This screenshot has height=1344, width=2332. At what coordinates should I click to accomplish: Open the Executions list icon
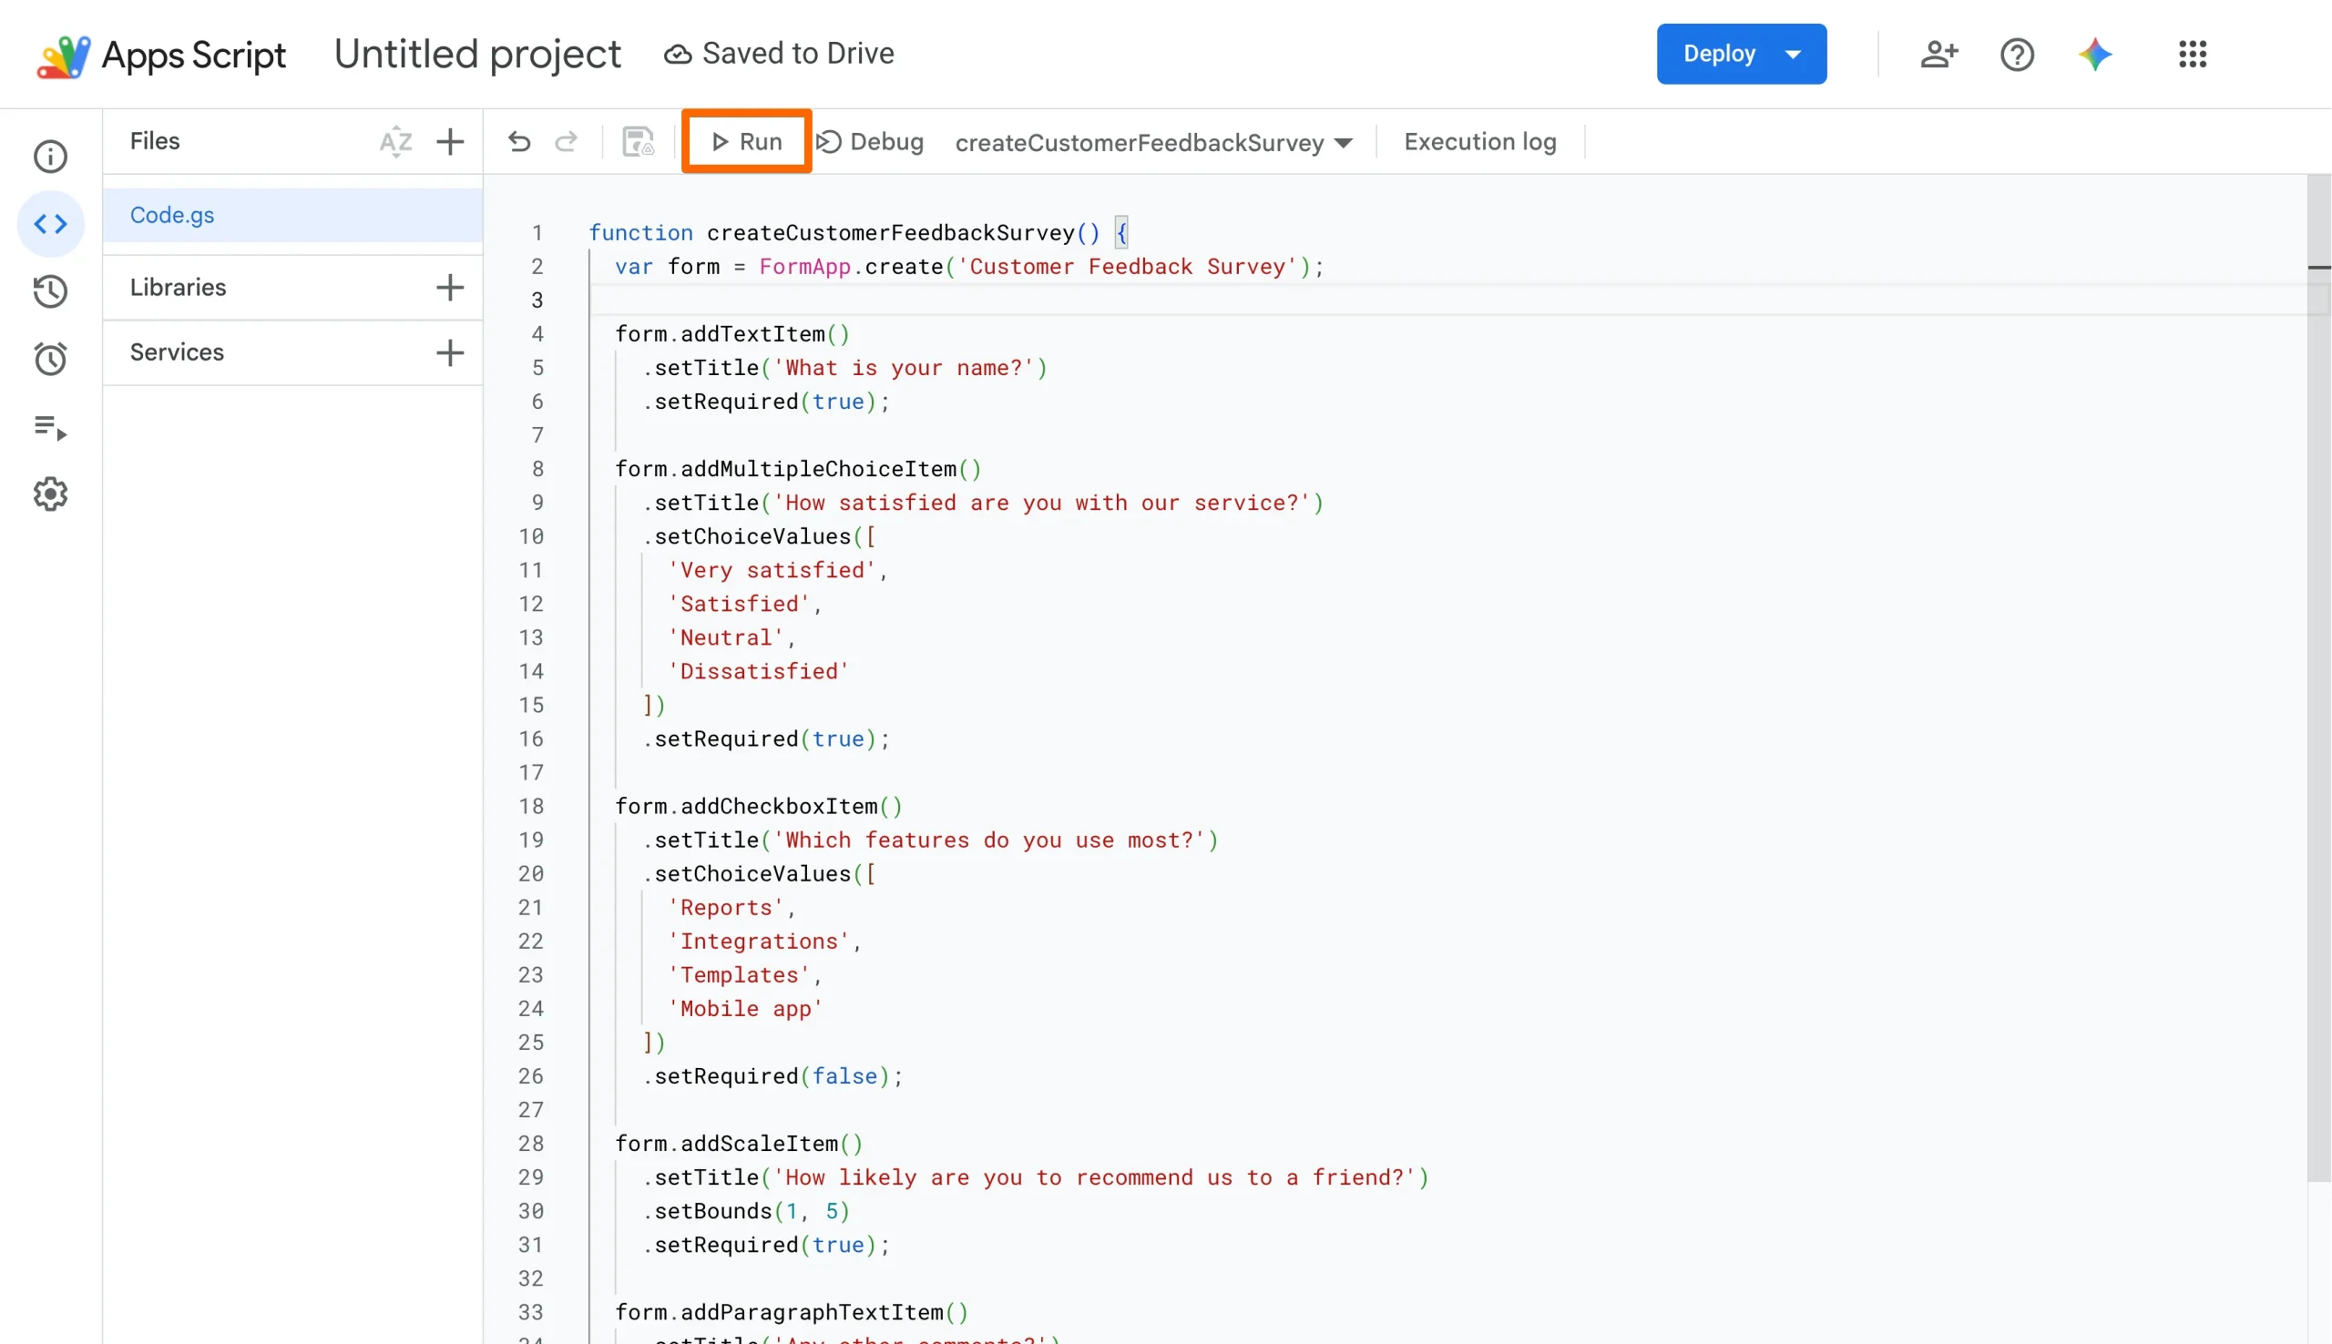[50, 426]
